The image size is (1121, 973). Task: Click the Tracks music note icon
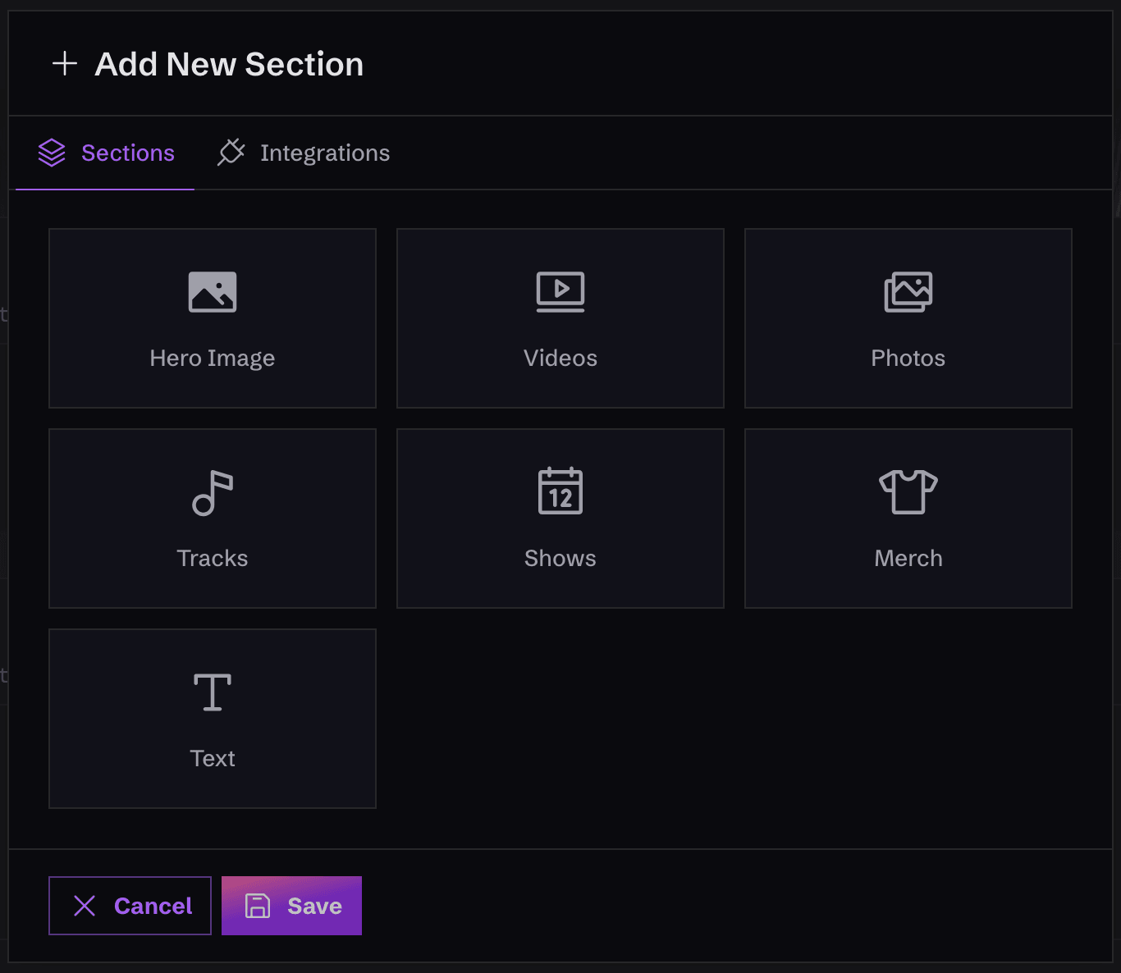[213, 492]
